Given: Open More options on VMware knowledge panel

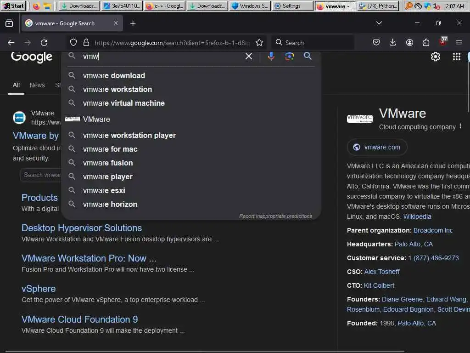Looking at the screenshot, I should coord(460,126).
